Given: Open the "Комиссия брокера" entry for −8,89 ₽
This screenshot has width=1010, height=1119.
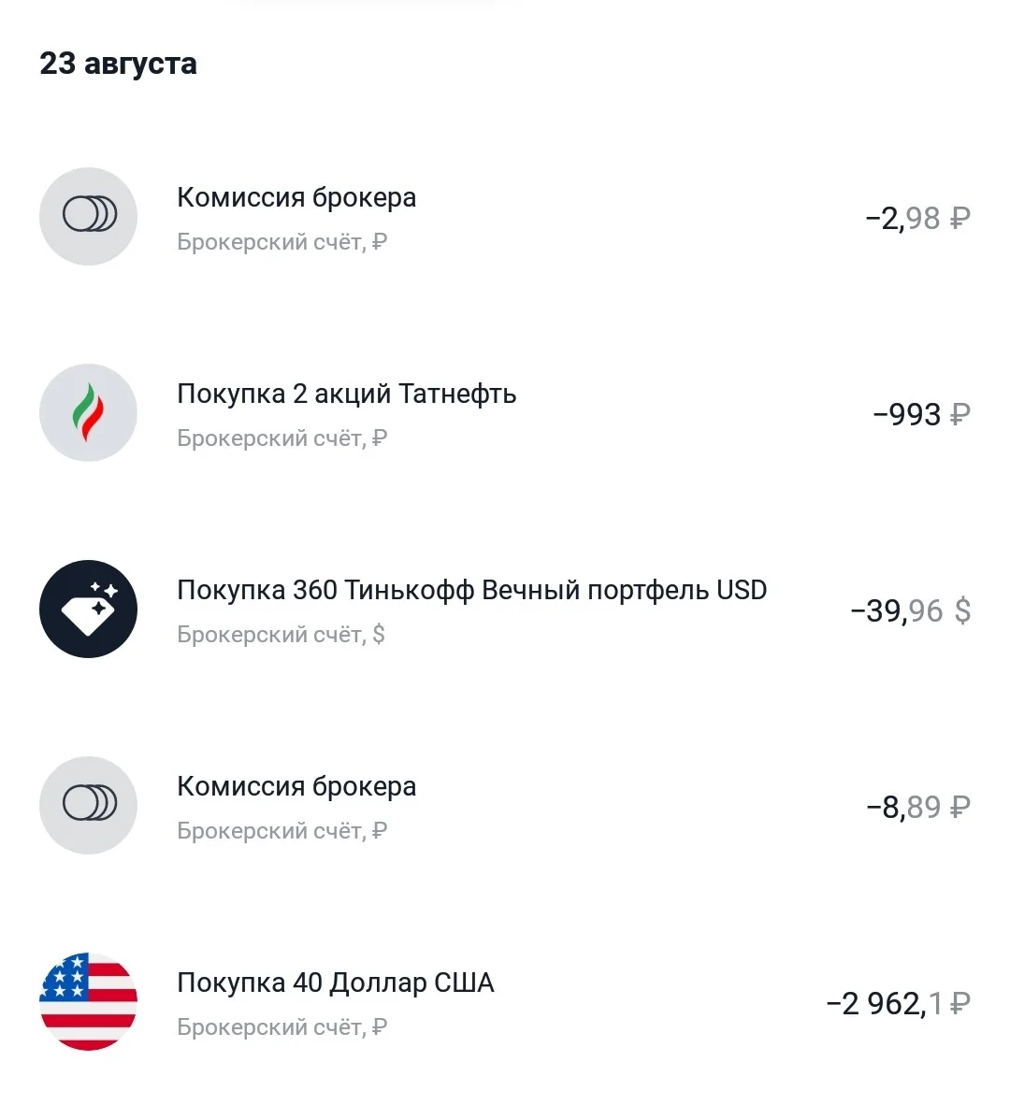Looking at the screenshot, I should pyautogui.click(x=505, y=805).
